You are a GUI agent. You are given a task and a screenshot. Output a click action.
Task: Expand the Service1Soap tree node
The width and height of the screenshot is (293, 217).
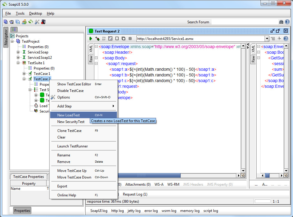click(x=18, y=52)
